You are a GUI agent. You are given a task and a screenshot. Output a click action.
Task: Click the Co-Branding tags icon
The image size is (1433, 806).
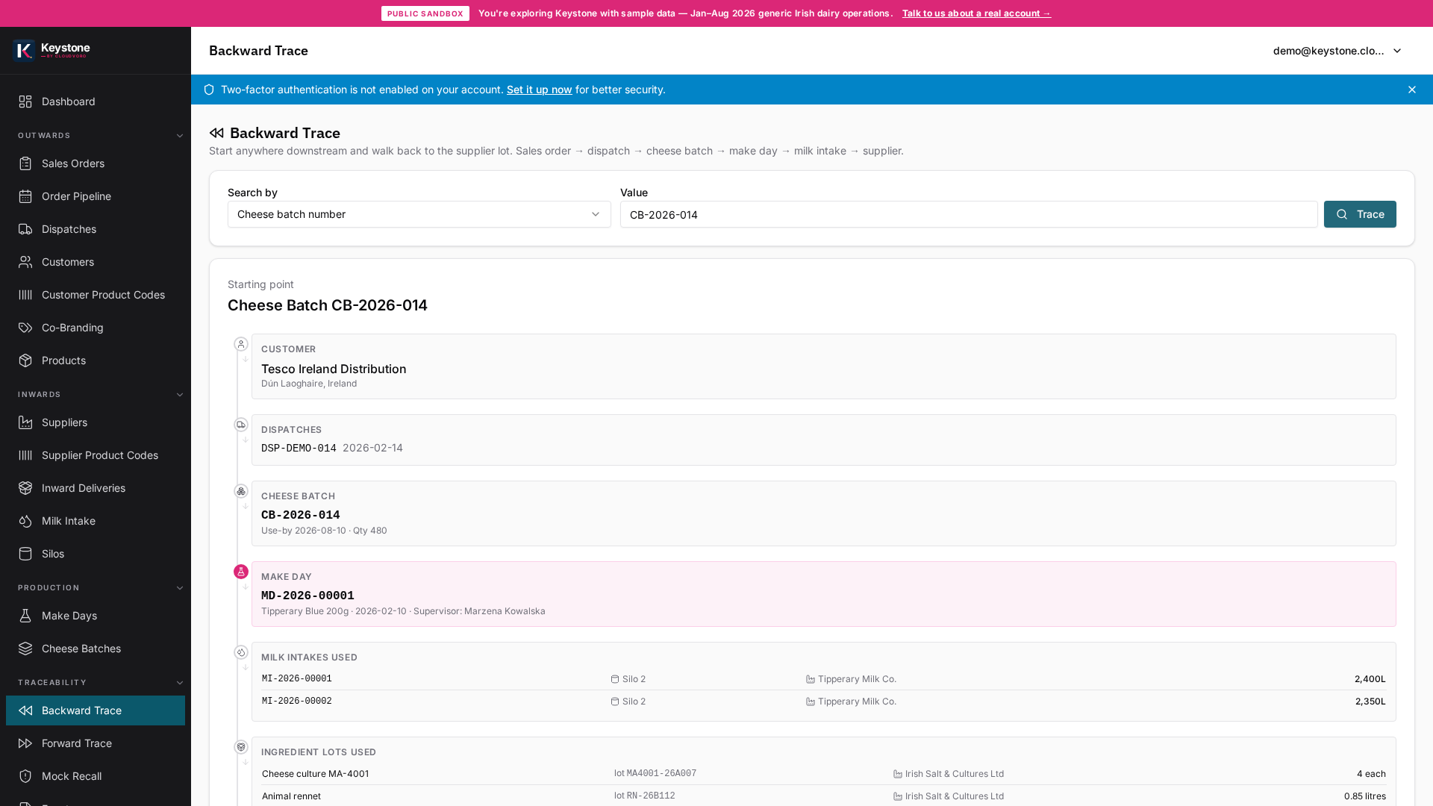(x=25, y=328)
